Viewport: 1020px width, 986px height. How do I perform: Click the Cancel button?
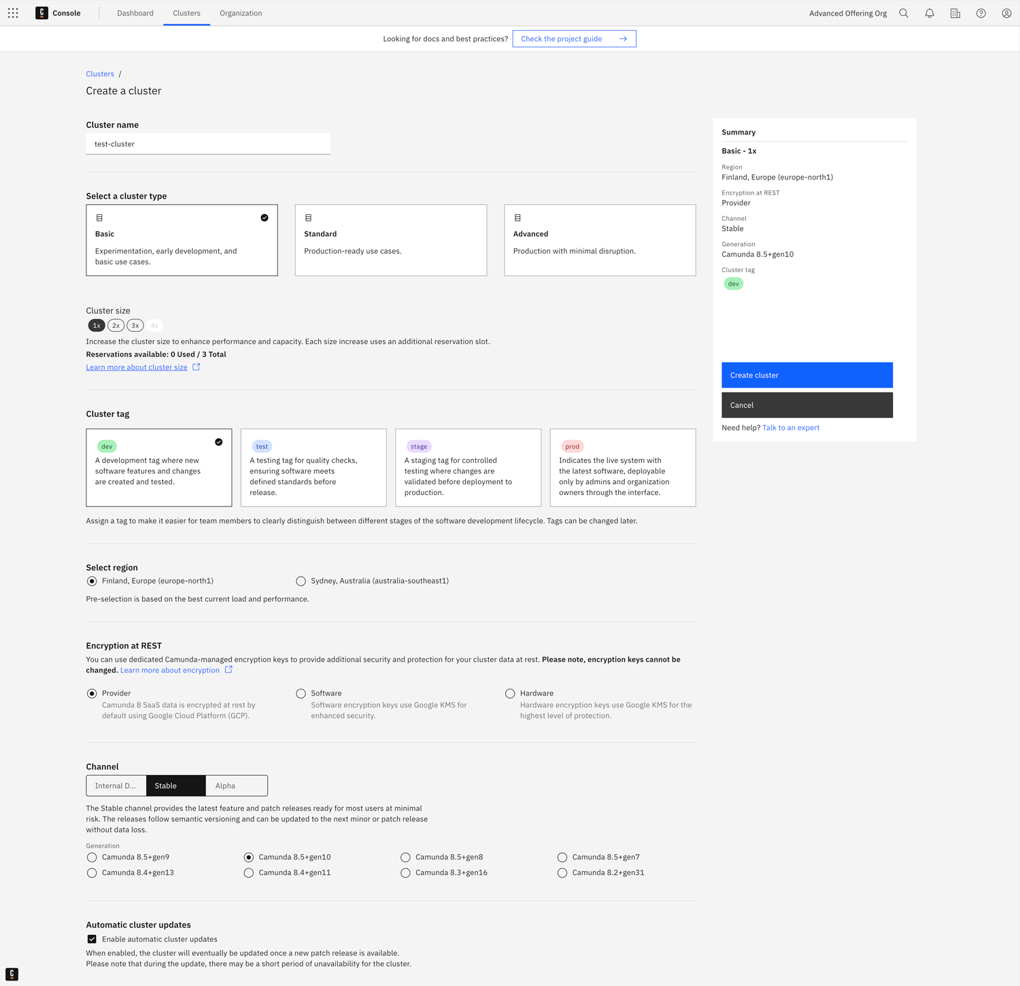coord(807,405)
